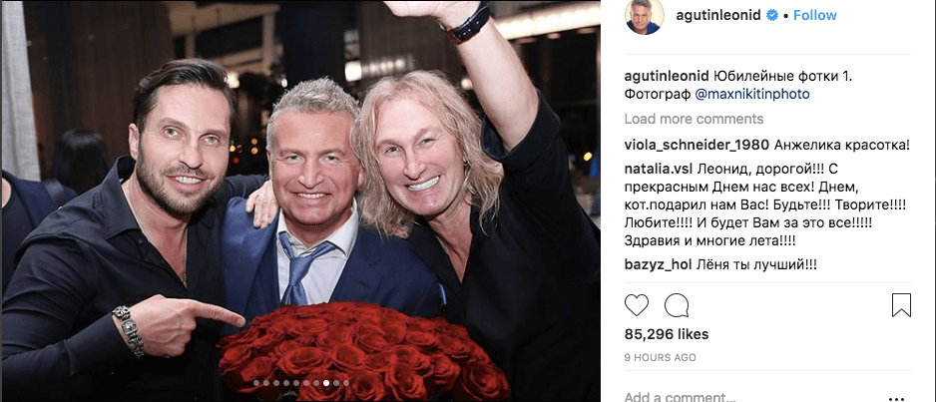Load more comments on the post
Image resolution: width=936 pixels, height=402 pixels.
point(694,119)
